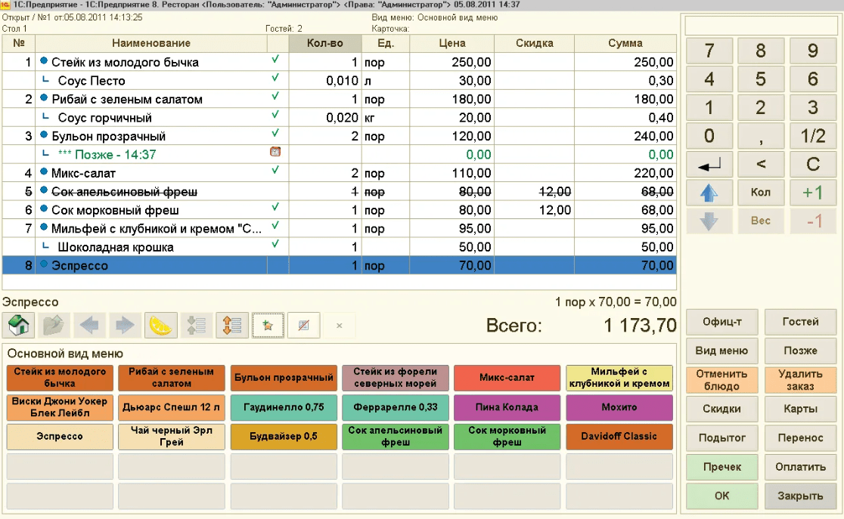The width and height of the screenshot is (844, 519).
Task: Click the orange up-down arrows list icon
Action: (x=232, y=326)
